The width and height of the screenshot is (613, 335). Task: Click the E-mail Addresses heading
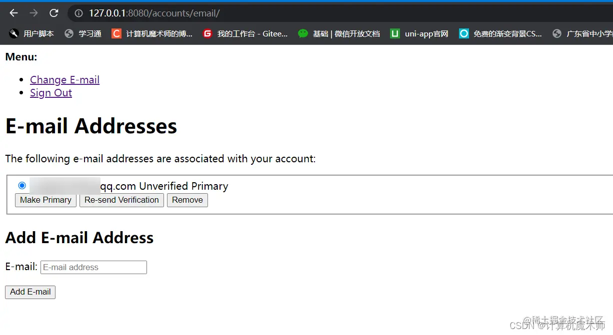click(x=91, y=126)
